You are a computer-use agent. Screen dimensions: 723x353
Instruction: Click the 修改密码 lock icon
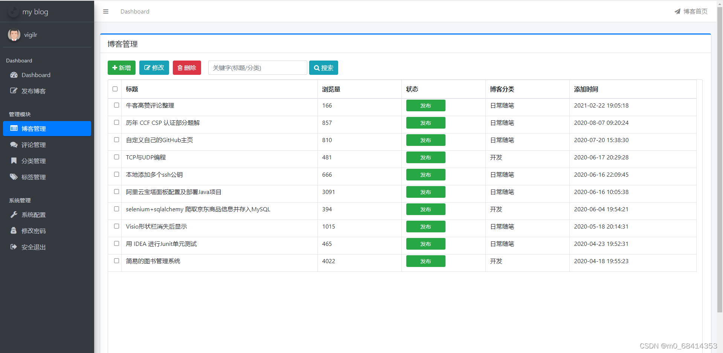14,230
